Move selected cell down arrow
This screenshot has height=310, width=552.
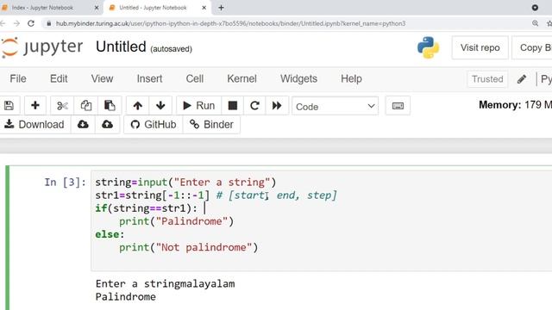(160, 105)
